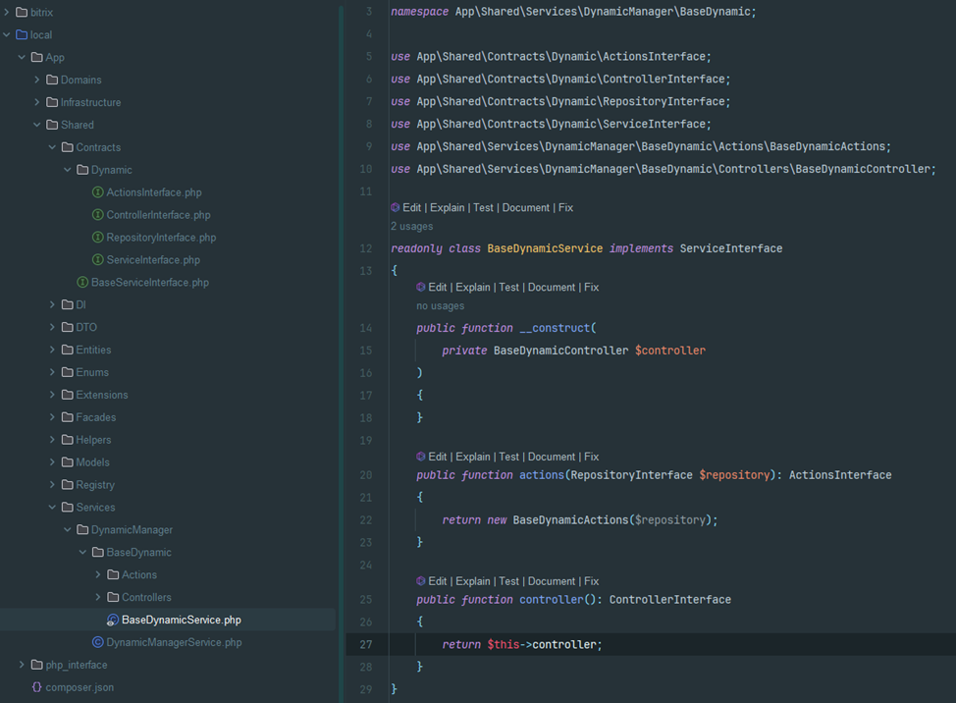Expand the bitrix folder chevron
This screenshot has width=956, height=703.
[x=7, y=12]
